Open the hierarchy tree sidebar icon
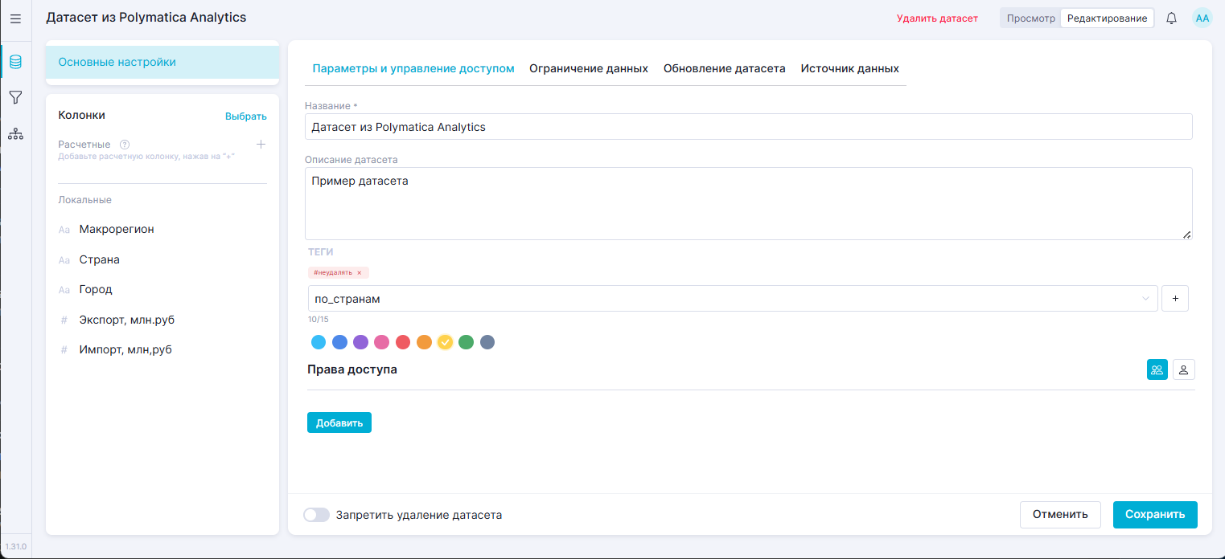Screen dimensions: 1225x559 (15, 134)
